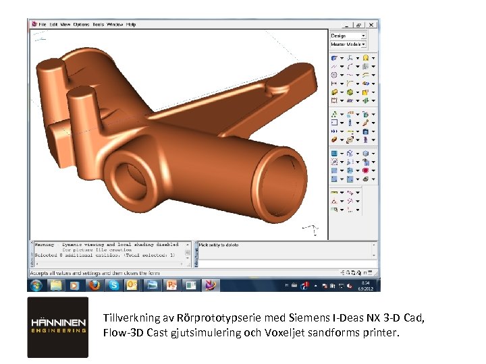Open the File menu
The width and height of the screenshot is (486, 364).
(42, 24)
